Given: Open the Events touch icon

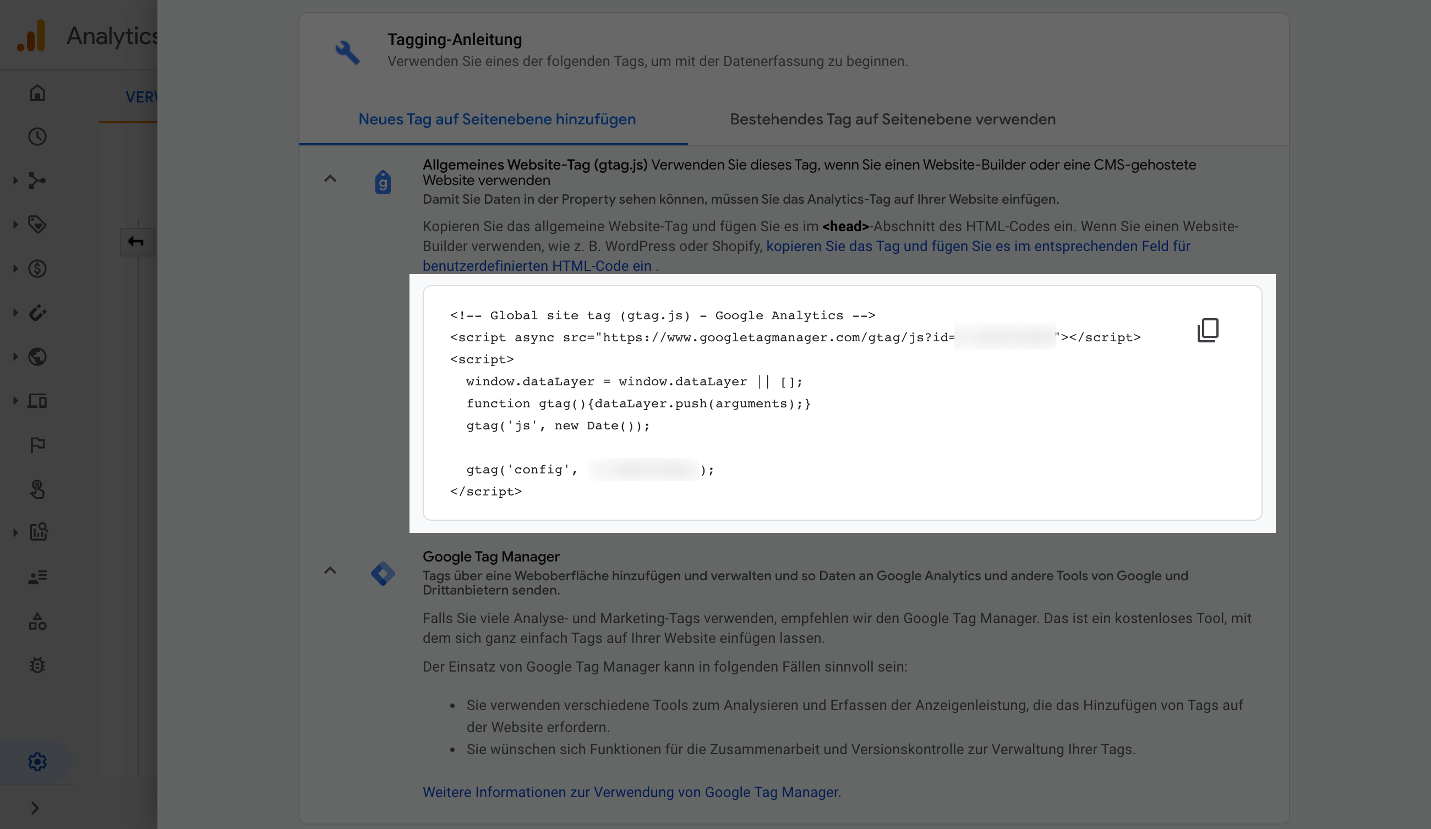Looking at the screenshot, I should (x=37, y=489).
